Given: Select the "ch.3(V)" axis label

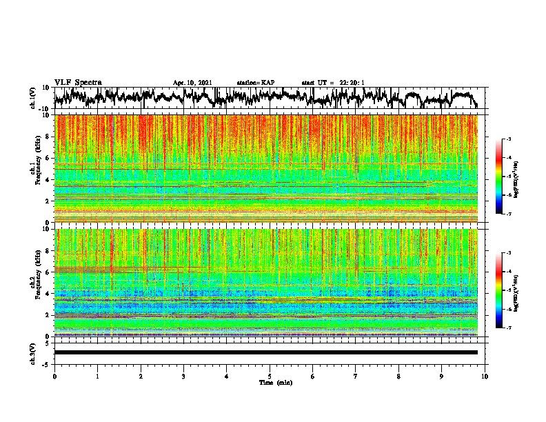Looking at the screenshot, I should point(33,354).
